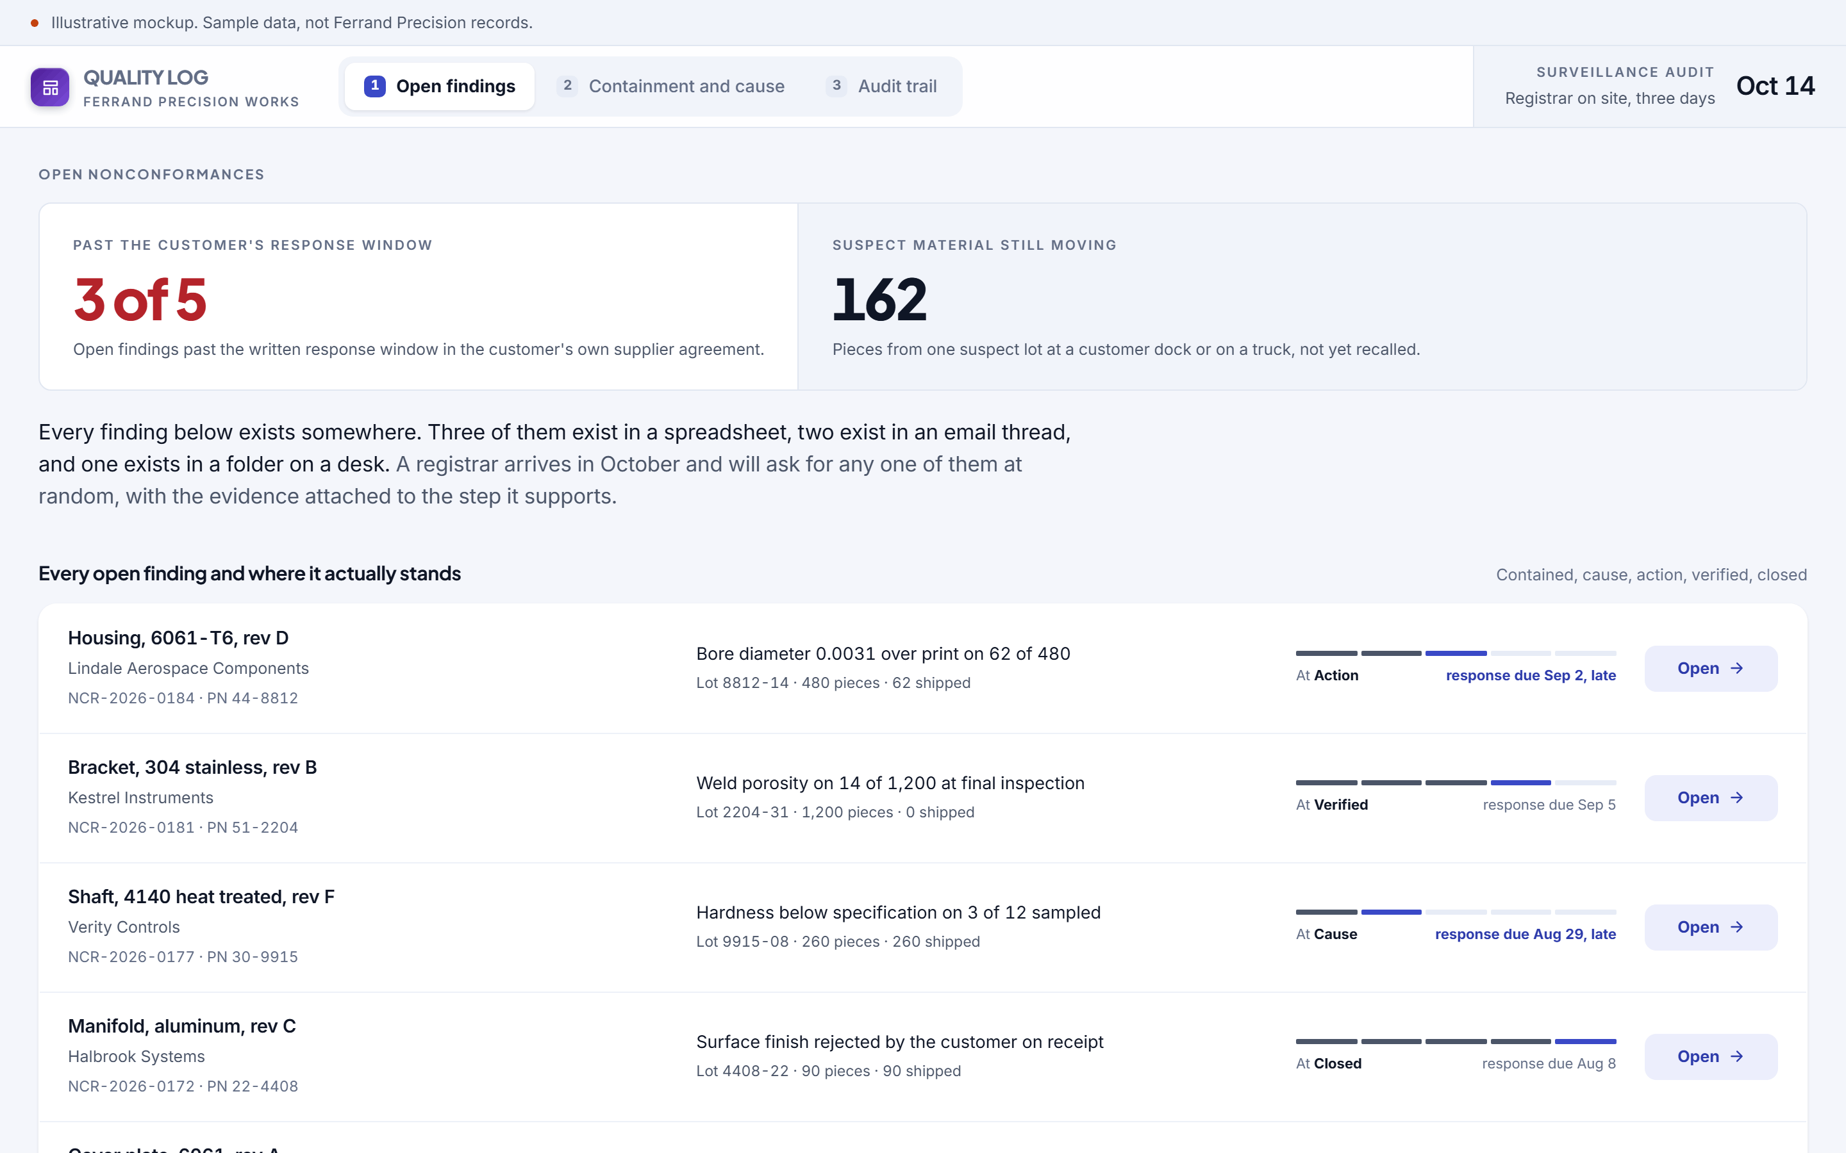Click the Shaft row progress bar
The height and width of the screenshot is (1153, 1846).
pyautogui.click(x=1456, y=912)
